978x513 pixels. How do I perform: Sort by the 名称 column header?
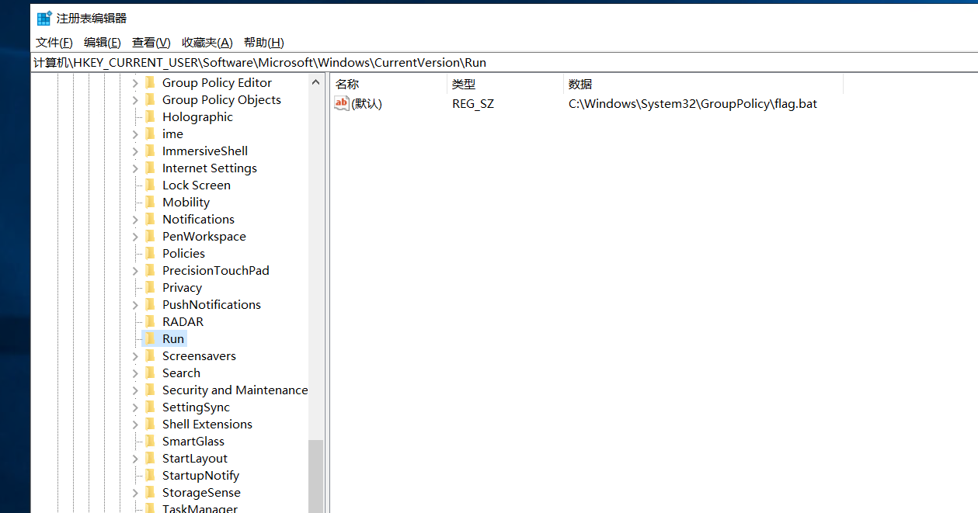pos(388,85)
